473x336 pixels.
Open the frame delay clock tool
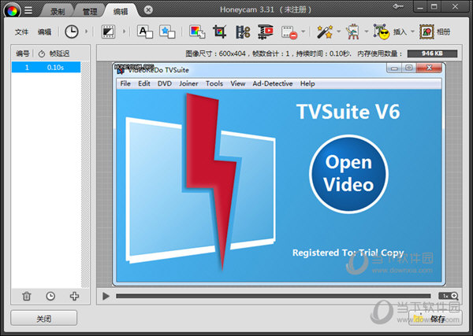(x=71, y=32)
